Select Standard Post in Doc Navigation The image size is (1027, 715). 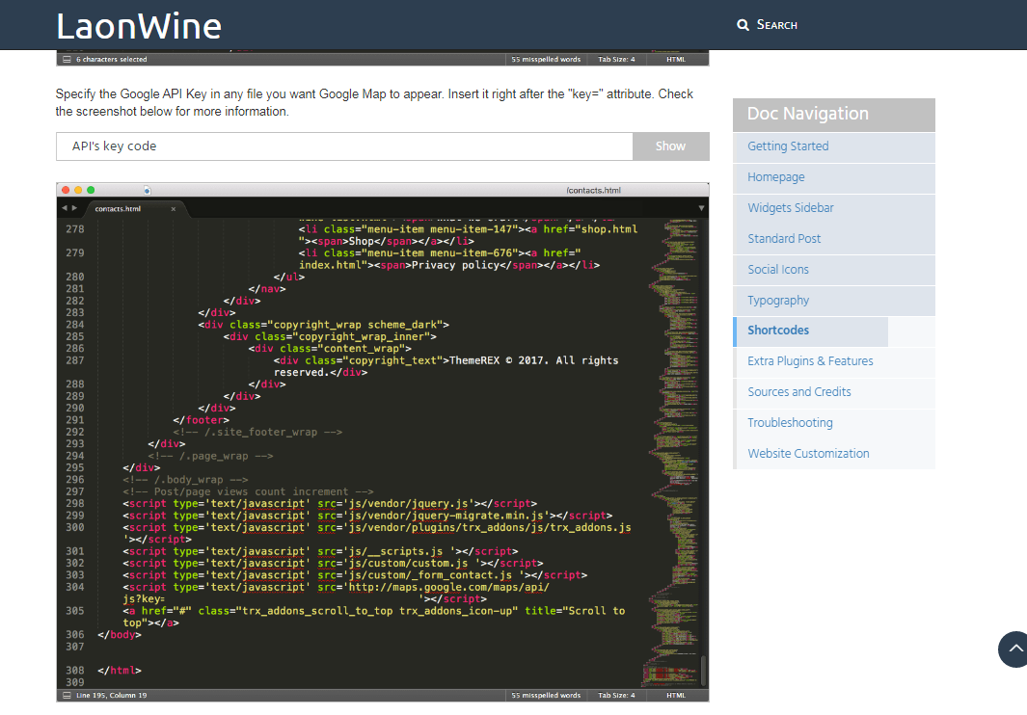coord(784,238)
